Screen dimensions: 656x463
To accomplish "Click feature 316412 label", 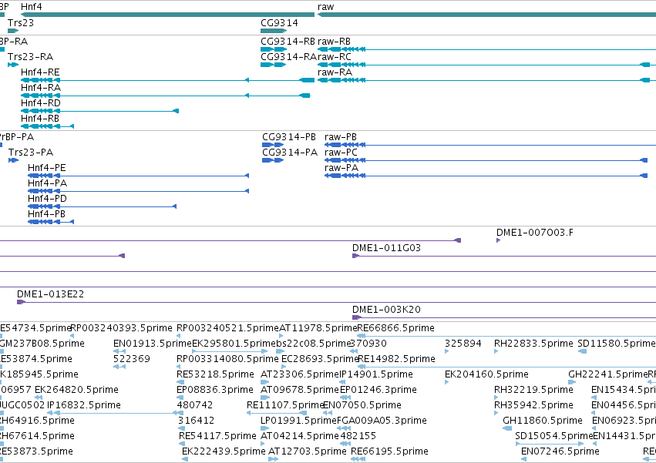I will (197, 421).
